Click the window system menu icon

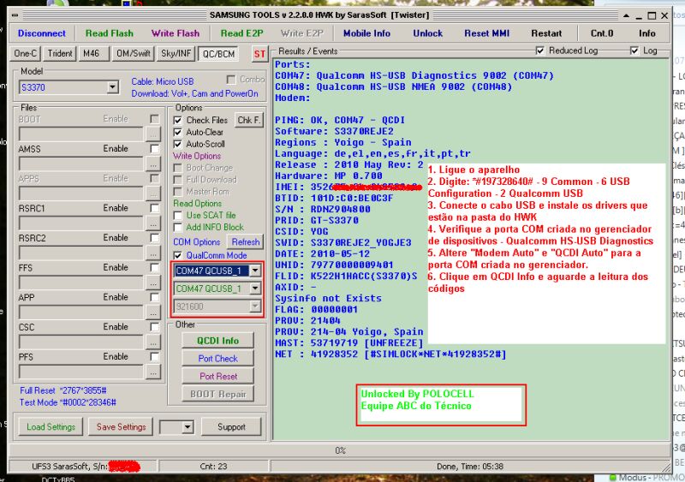(15, 15)
